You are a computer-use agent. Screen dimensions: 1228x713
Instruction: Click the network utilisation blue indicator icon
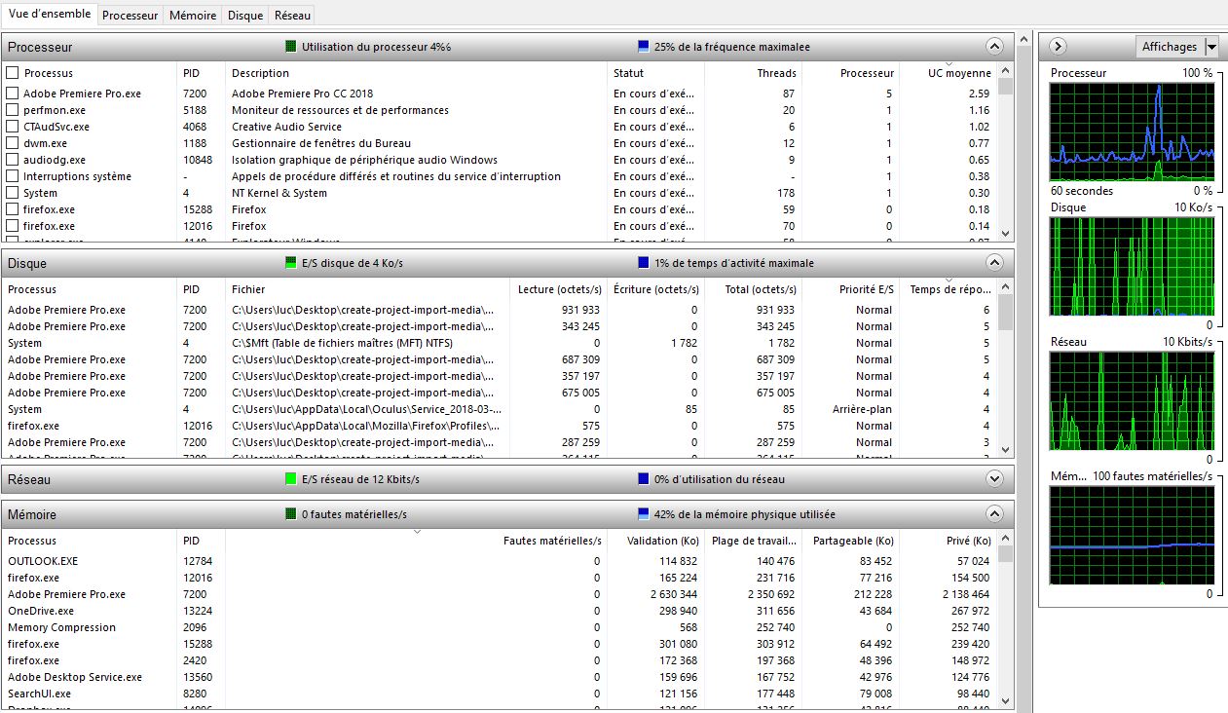[x=643, y=479]
